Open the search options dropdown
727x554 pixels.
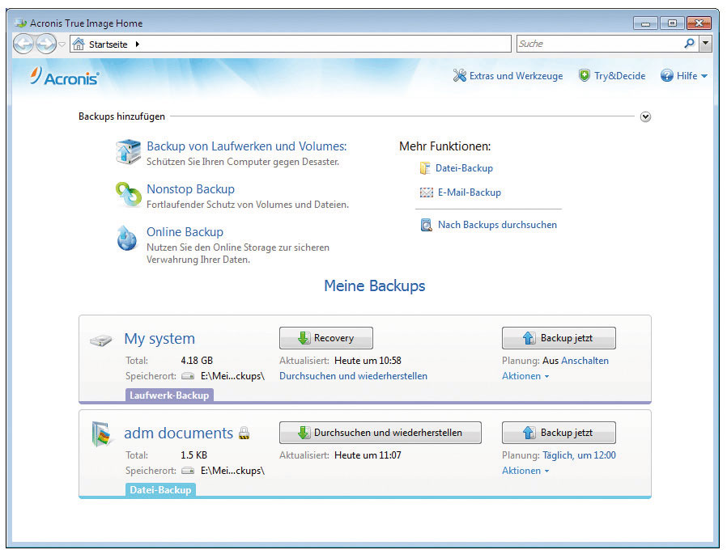706,44
